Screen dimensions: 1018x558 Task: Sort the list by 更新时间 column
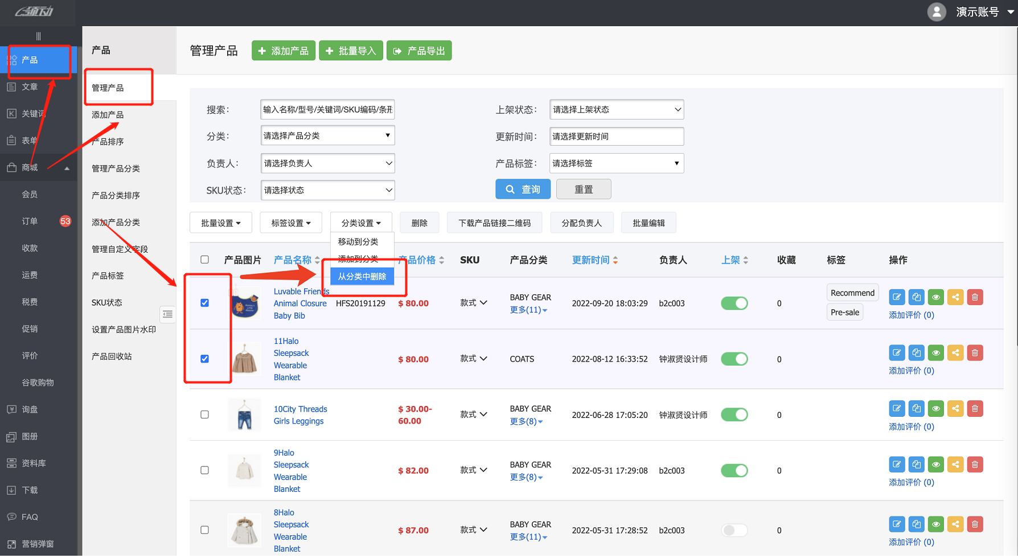594,260
